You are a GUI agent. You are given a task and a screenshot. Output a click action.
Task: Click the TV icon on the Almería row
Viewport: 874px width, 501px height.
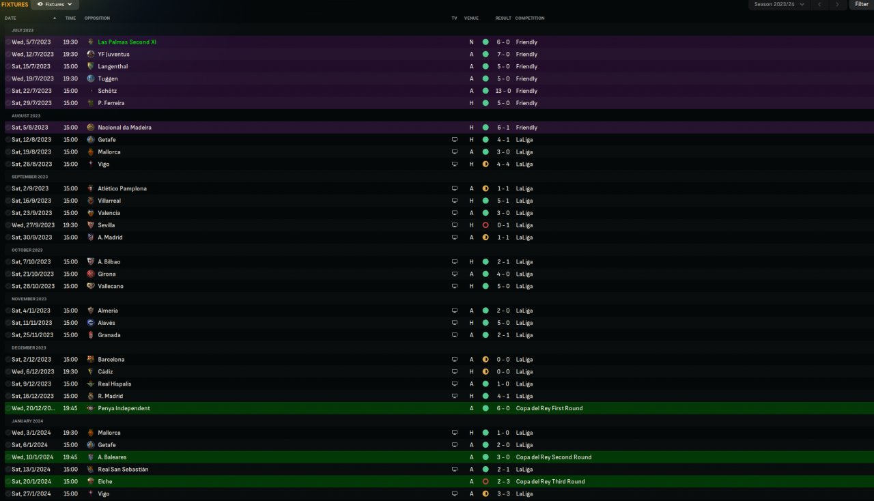455,311
